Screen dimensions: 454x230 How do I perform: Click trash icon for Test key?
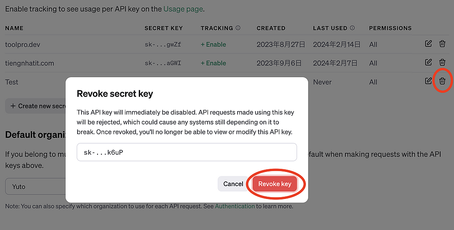442,81
